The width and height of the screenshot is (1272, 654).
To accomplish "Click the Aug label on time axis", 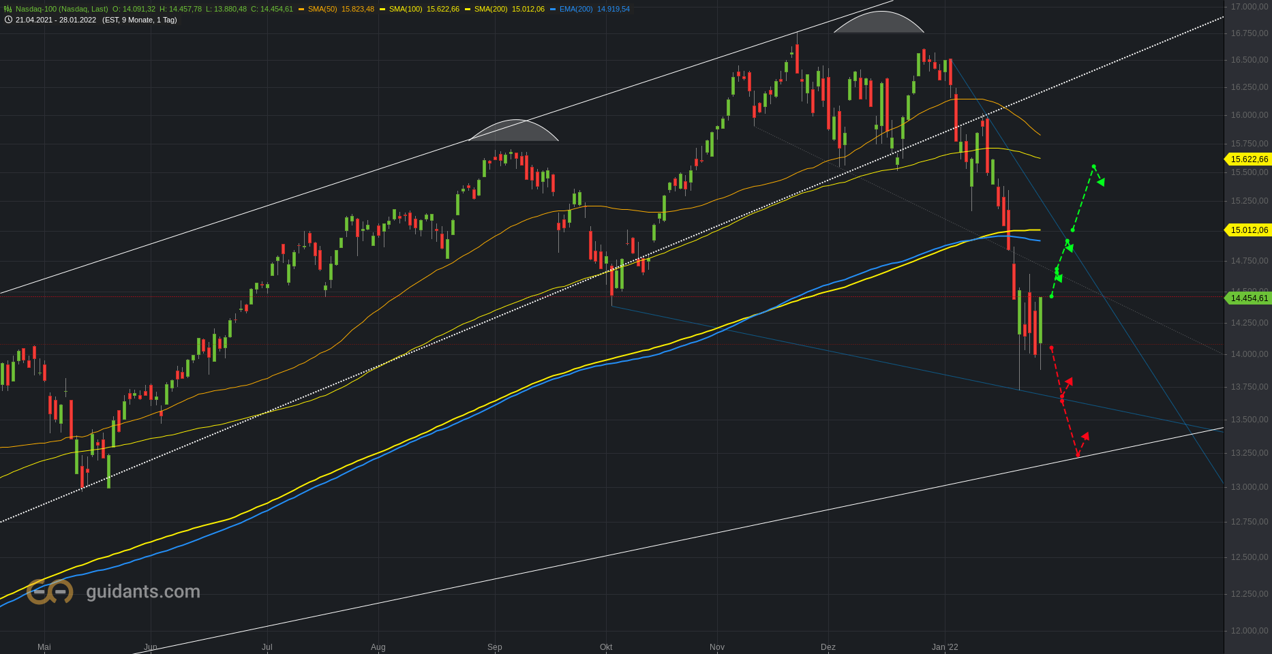I will (x=378, y=647).
